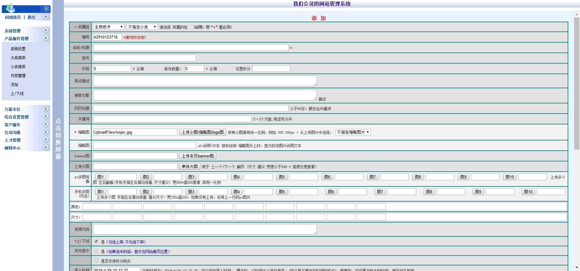Collapse sidebar with top chevron-down icon

click(x=46, y=9)
